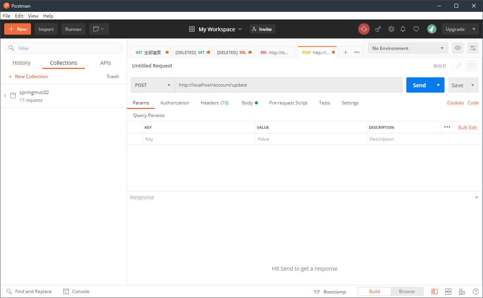Screen dimensions: 483x298
Task: Click the new window dropdown icon
Action: pyautogui.click(x=99, y=29)
